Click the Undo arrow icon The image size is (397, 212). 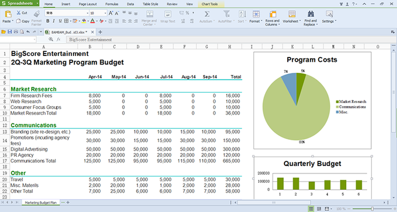[28, 32]
